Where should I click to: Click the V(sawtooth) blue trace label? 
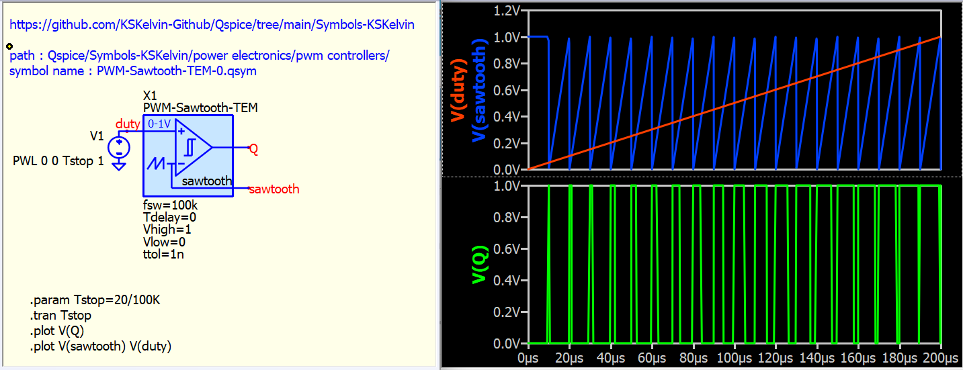(x=479, y=91)
